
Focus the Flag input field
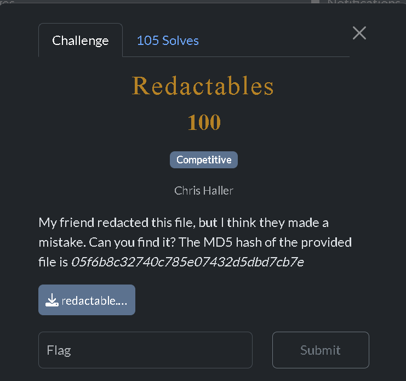[x=145, y=350]
